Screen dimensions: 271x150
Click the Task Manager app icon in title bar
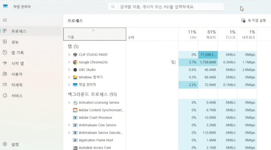pyautogui.click(x=5, y=6)
